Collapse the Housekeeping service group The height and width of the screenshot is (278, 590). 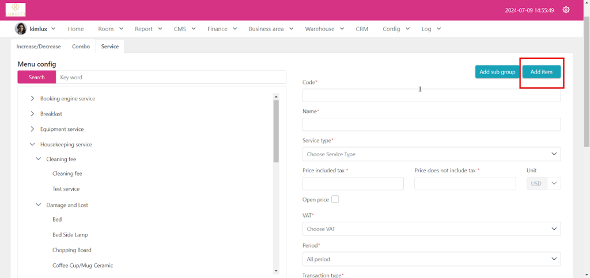point(32,145)
